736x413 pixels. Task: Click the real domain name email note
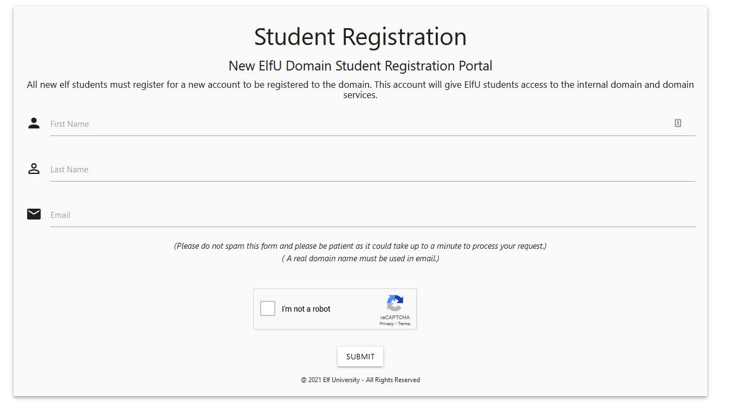(360, 259)
